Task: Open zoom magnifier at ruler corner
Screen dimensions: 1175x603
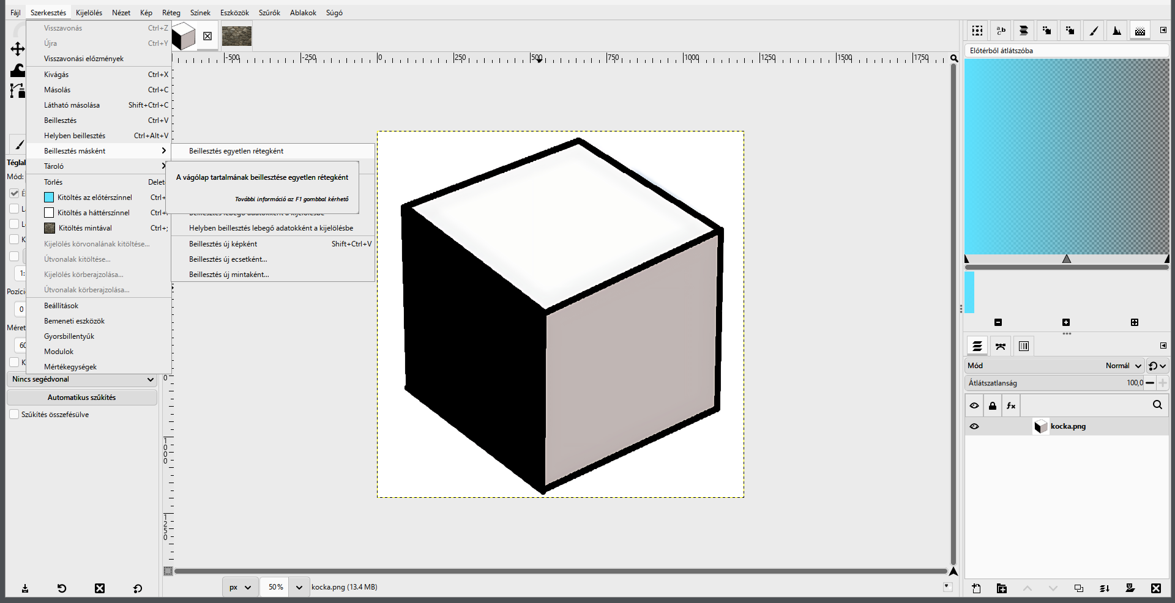Action: click(954, 59)
